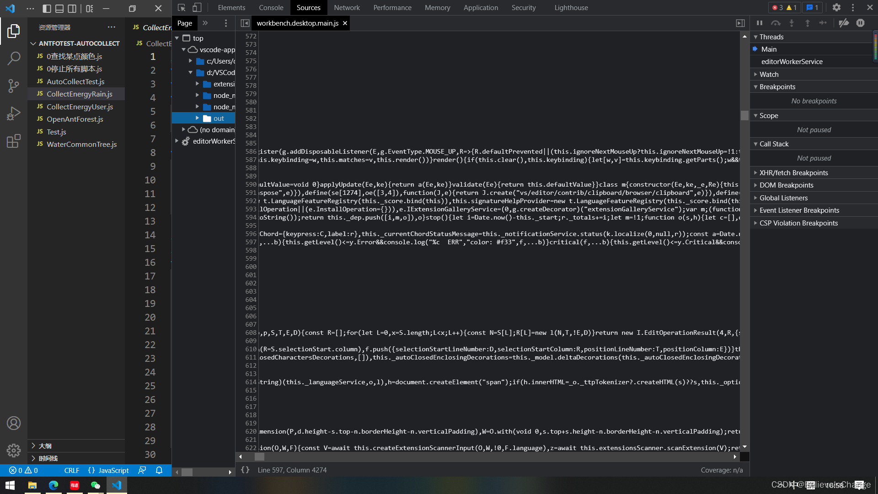This screenshot has height=494, width=878.
Task: Click the CRLF line ending indicator
Action: [72, 470]
